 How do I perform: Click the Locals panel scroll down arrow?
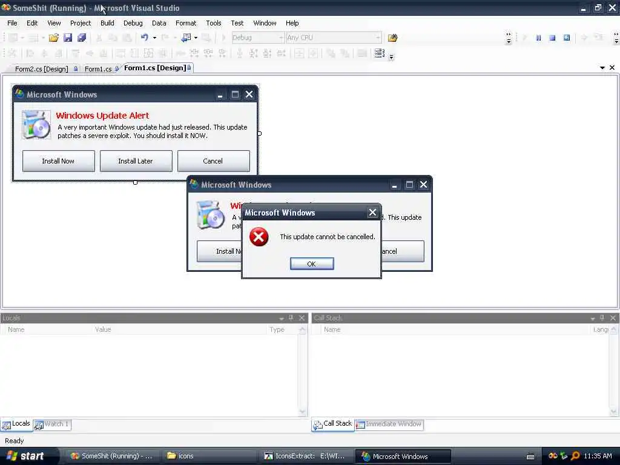[303, 412]
